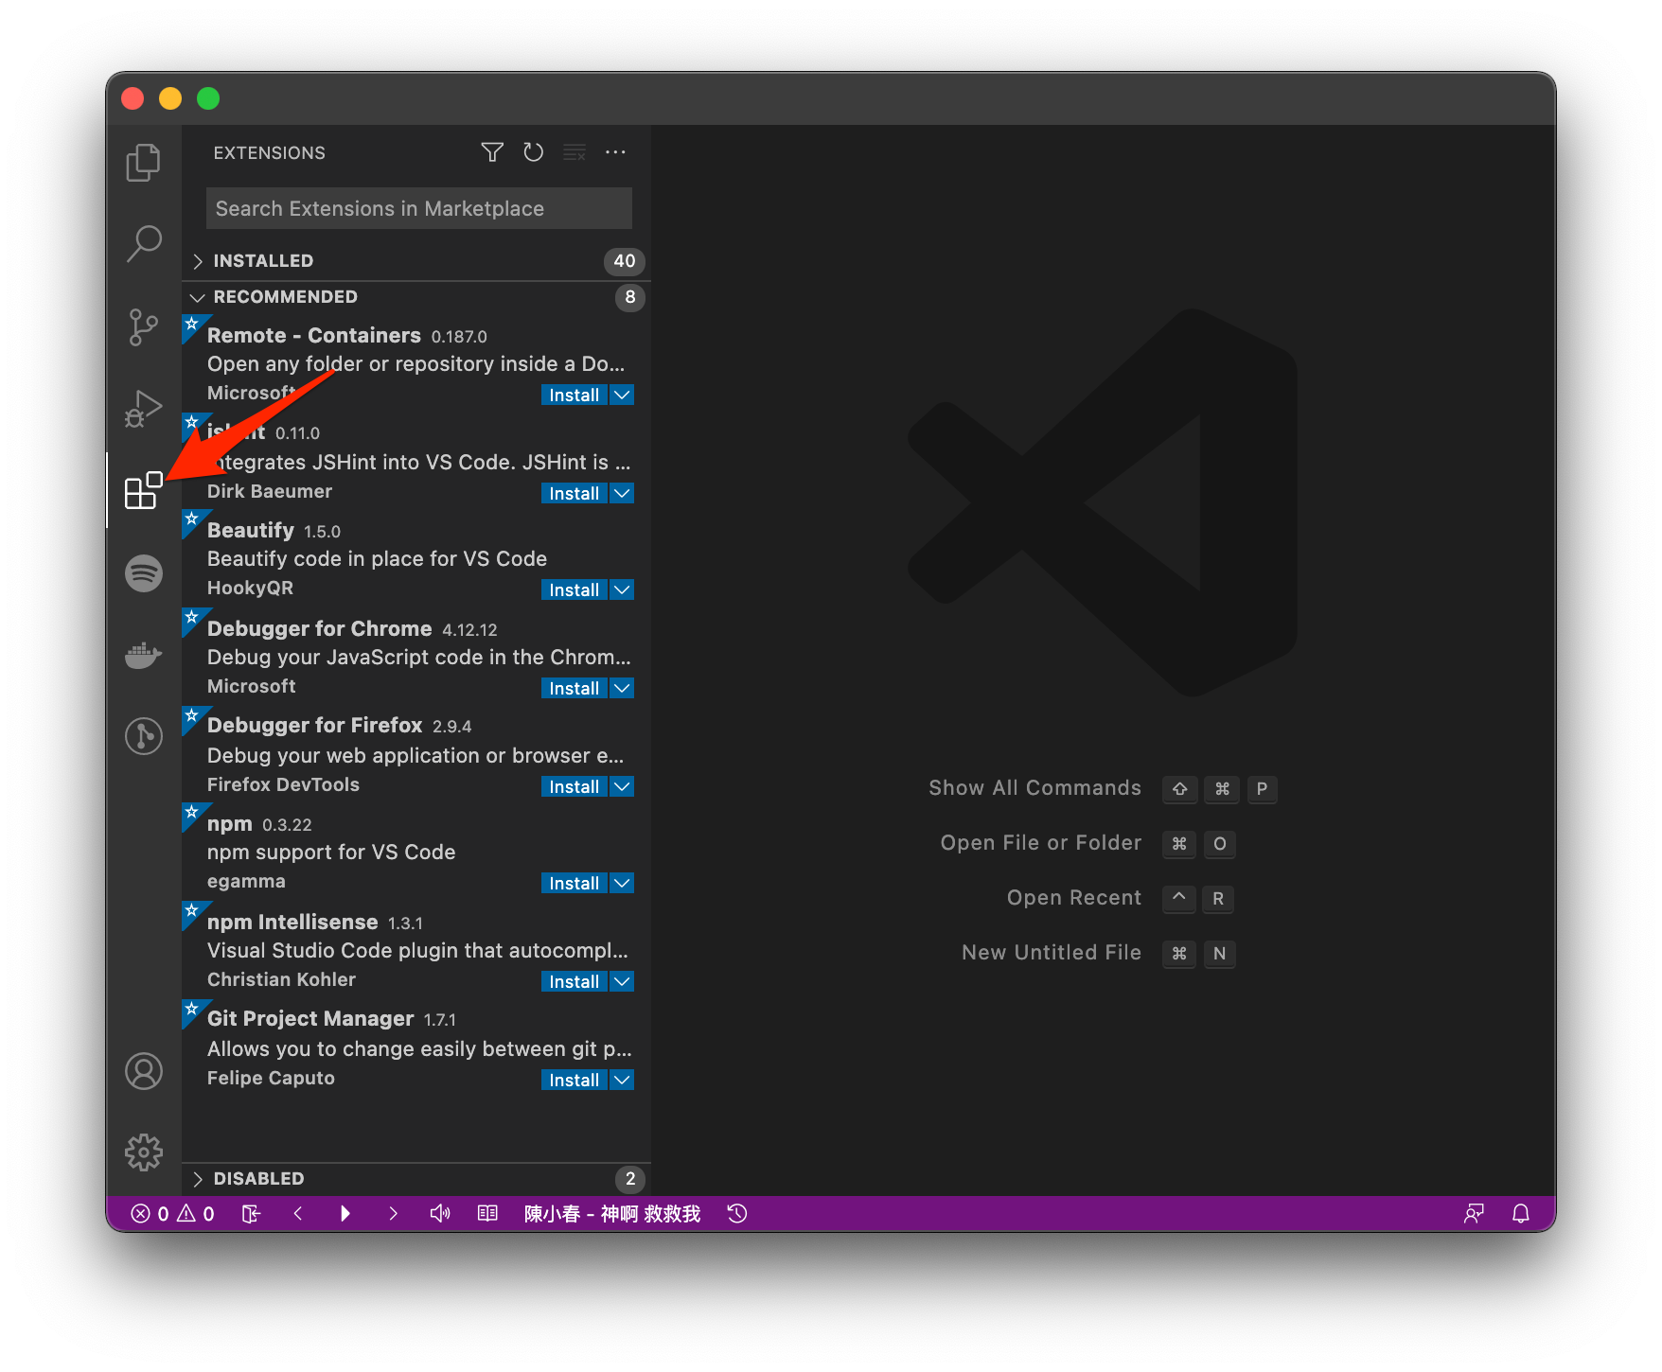
Task: Open the Manage gear menu
Action: pos(144,1152)
